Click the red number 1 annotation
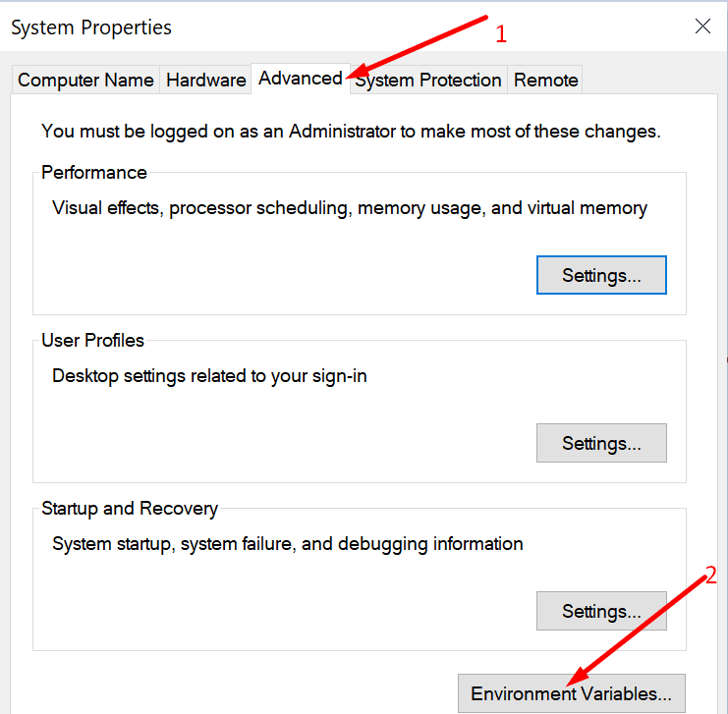Viewport: 728px width, 714px height. 501,34
